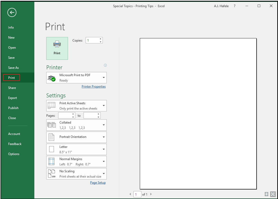Open the Page Setup link
The width and height of the screenshot is (278, 199).
pos(98,183)
